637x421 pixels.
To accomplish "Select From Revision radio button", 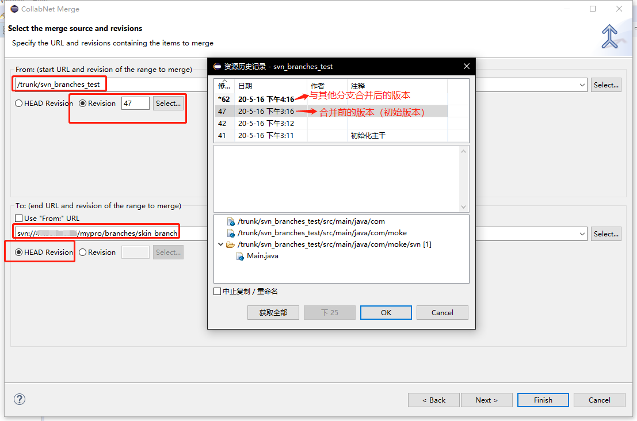I will 82,104.
